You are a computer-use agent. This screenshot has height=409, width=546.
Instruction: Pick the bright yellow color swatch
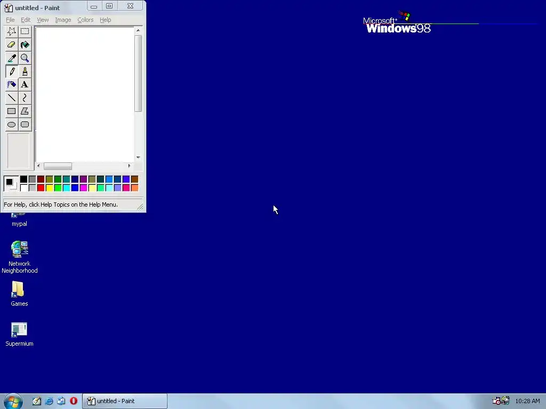[x=50, y=188]
